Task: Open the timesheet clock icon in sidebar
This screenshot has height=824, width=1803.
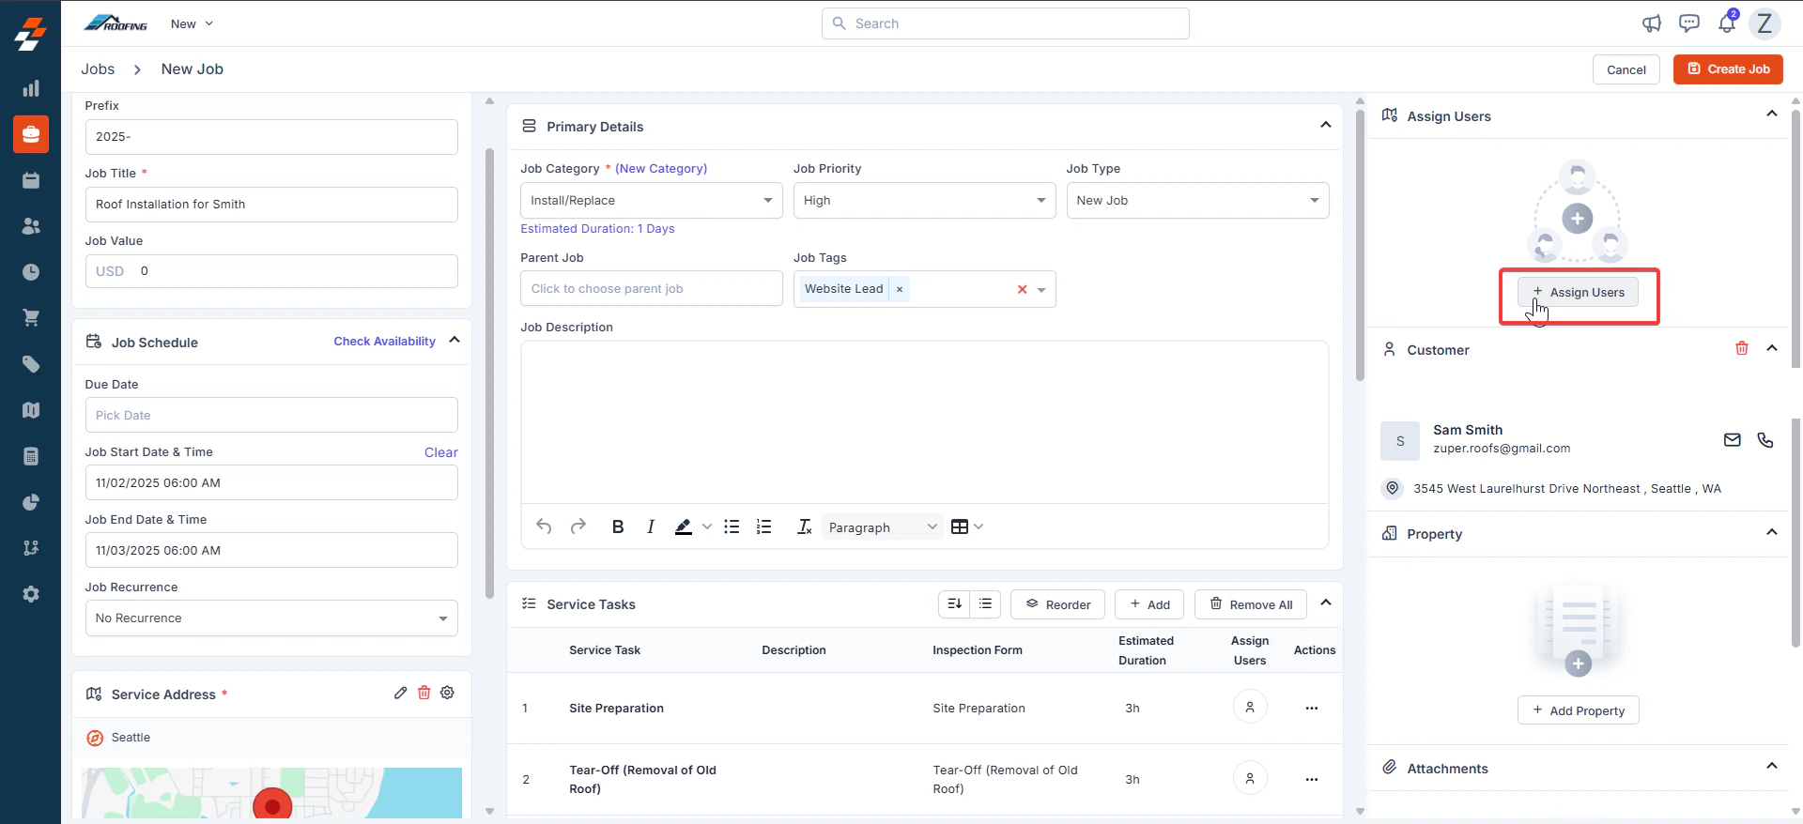Action: point(31,272)
